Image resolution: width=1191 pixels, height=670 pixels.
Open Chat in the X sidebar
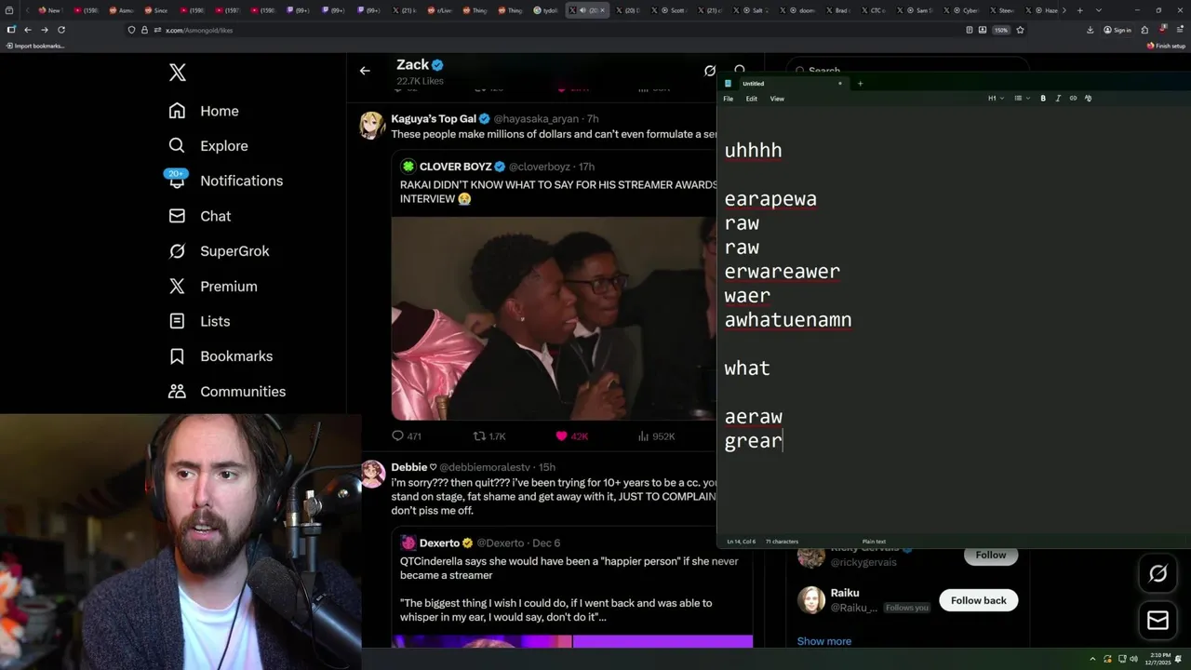pyautogui.click(x=199, y=216)
